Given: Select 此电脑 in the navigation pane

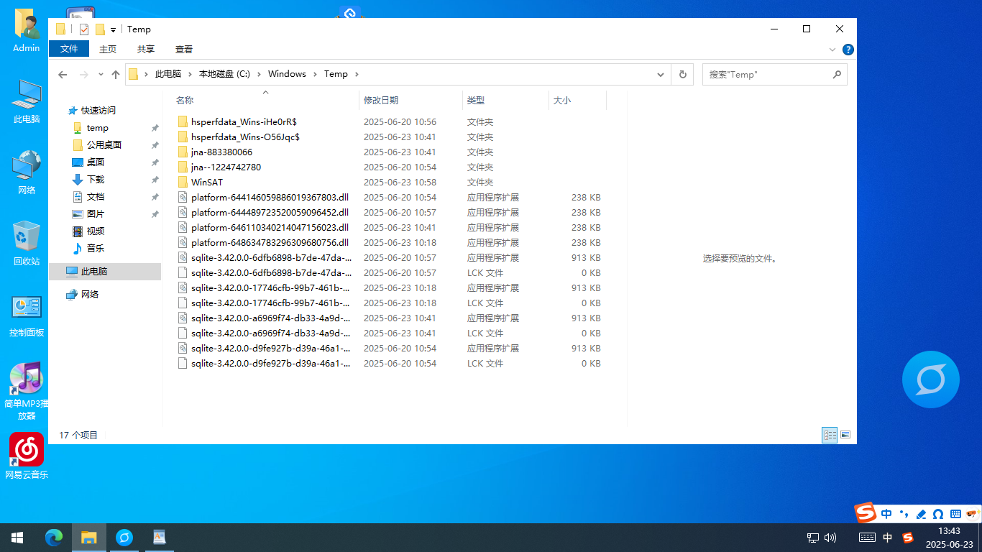Looking at the screenshot, I should pos(105,272).
